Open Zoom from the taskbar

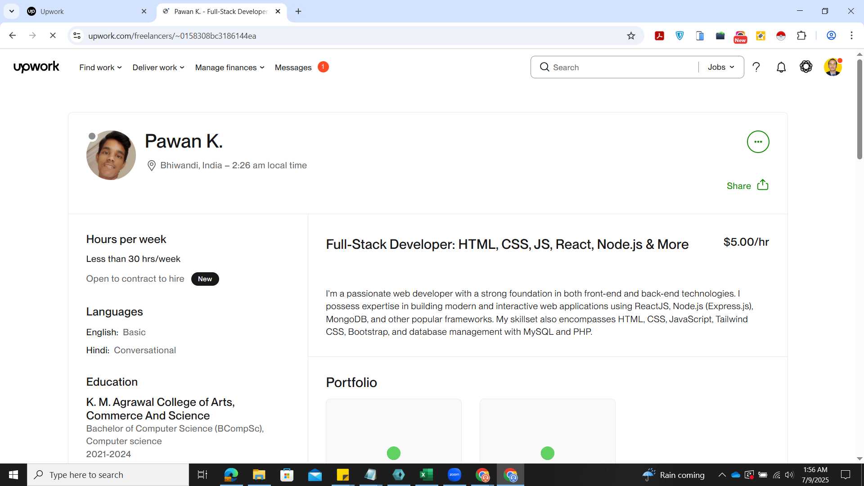point(454,475)
